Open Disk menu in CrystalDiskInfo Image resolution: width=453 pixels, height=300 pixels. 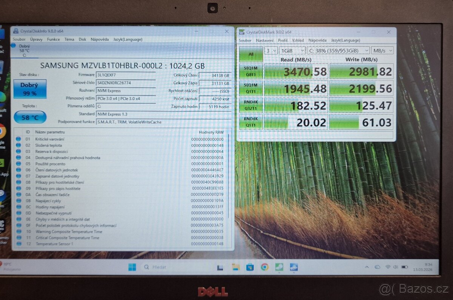click(82, 39)
